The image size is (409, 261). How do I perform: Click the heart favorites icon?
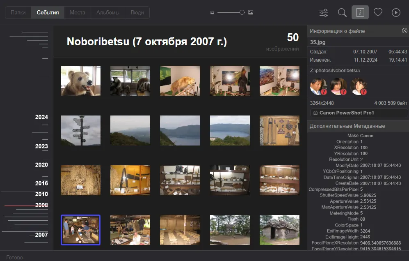(x=378, y=13)
